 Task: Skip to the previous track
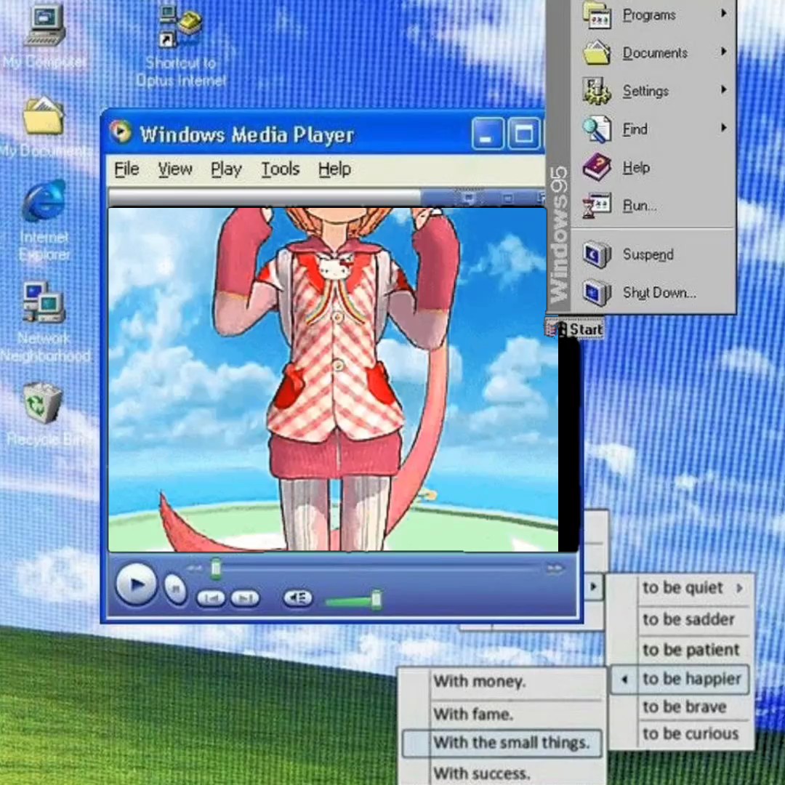[211, 598]
